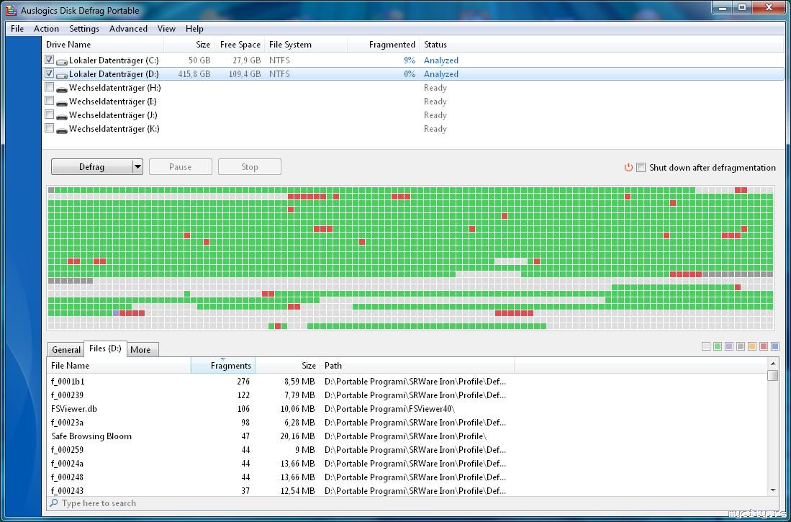Click the red legend color swatch
The height and width of the screenshot is (522, 791).
pos(764,346)
